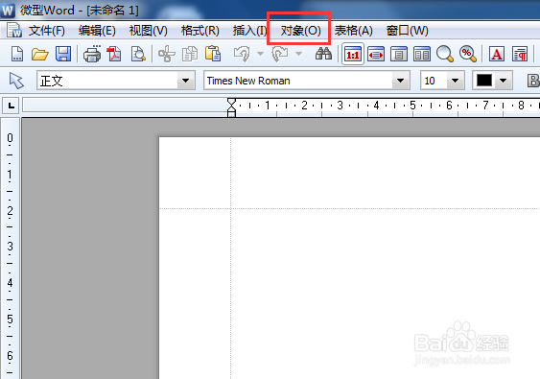
Task: Click the magnifier zoom icon
Action: [445, 54]
